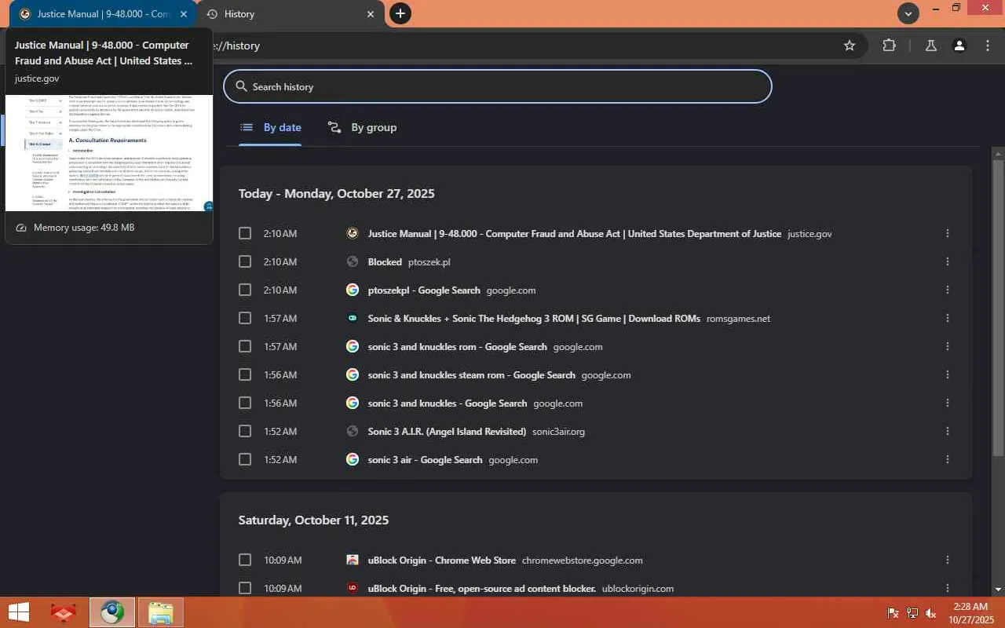Click the muted volume tray icon
This screenshot has height=628, width=1005.
pos(930,613)
